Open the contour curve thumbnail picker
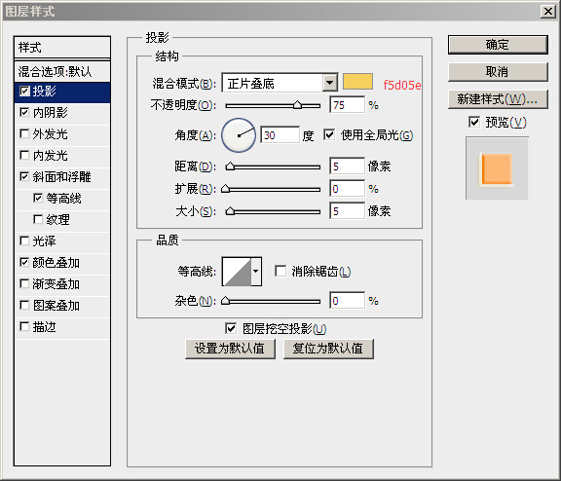Image resolution: width=561 pixels, height=481 pixels. click(x=237, y=272)
